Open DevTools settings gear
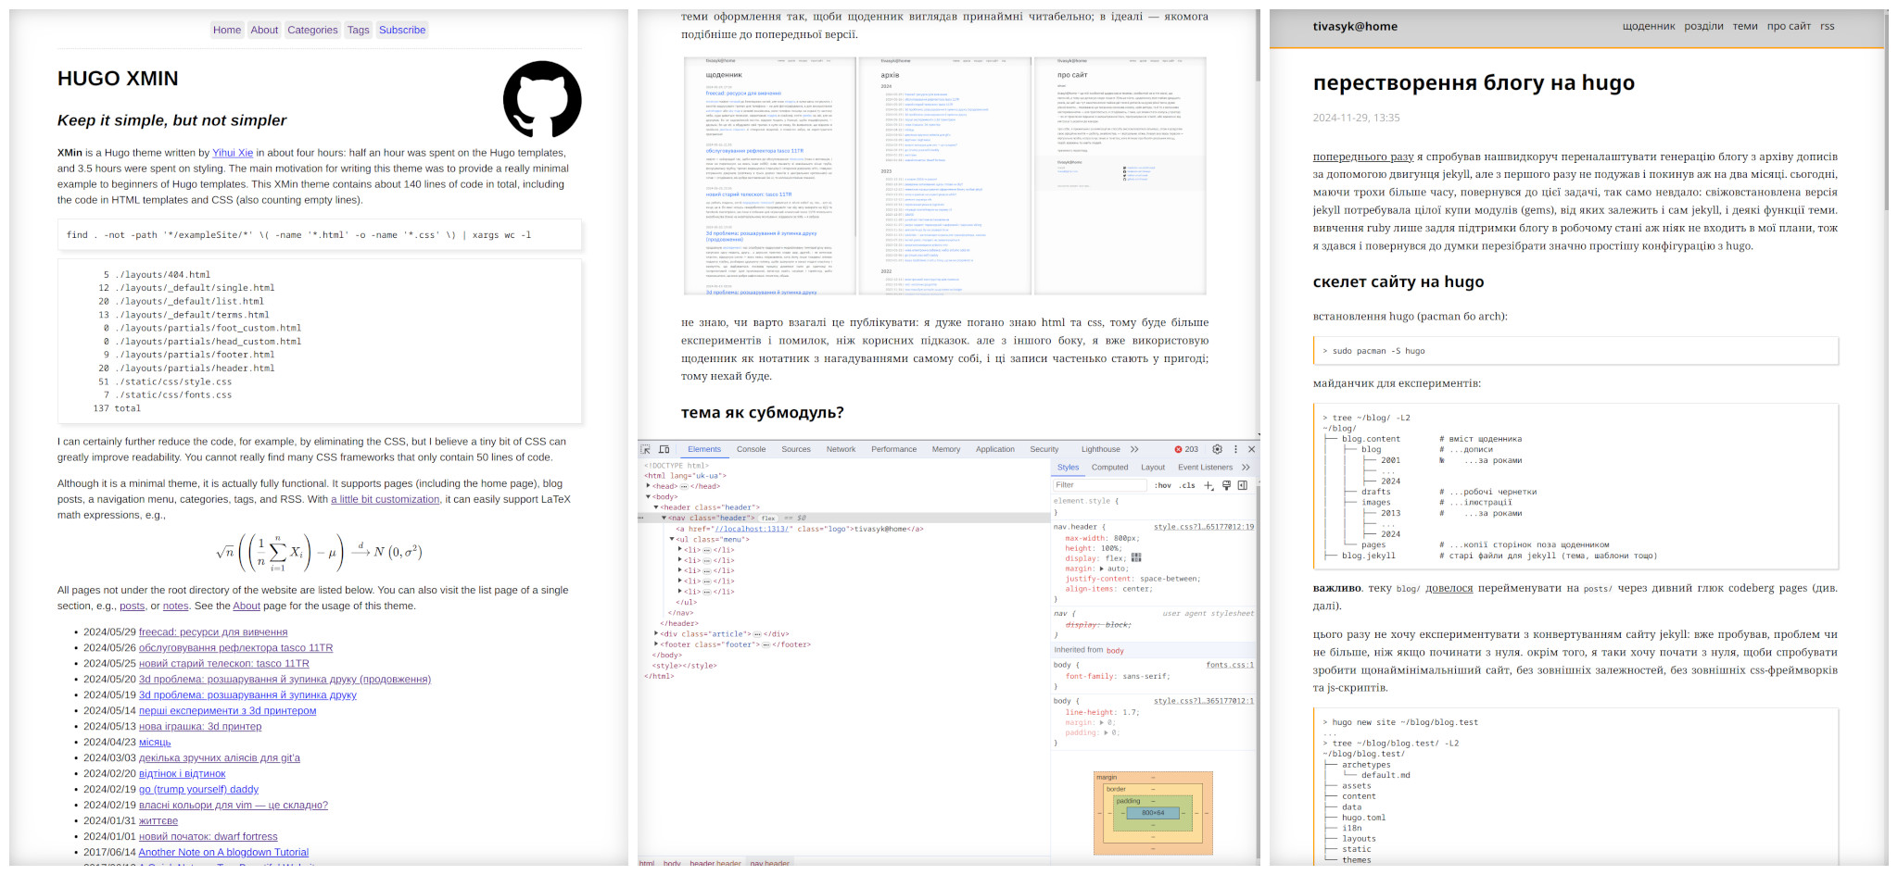 click(1218, 449)
